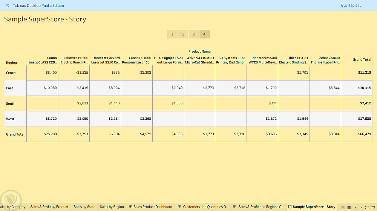Click Central Canon imageCLASS value $8,400
Screen dimensions: 377x211
point(51,72)
